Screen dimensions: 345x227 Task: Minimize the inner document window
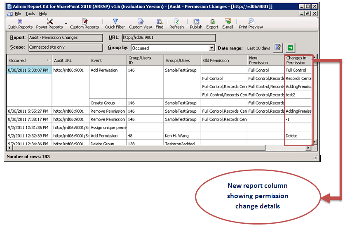(302, 14)
